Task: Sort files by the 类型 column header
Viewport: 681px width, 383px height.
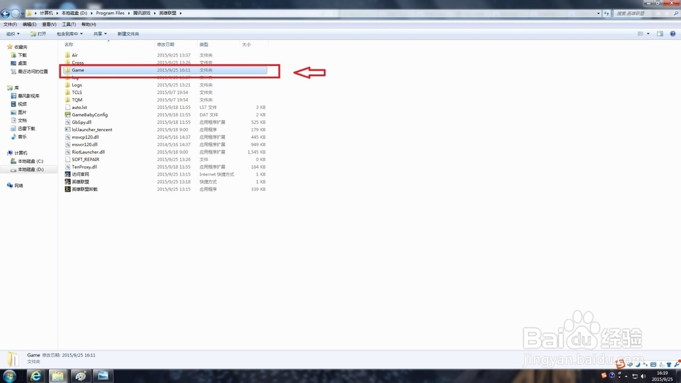Action: click(x=218, y=44)
